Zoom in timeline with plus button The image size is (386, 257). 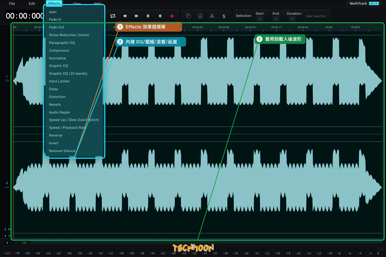pyautogui.click(x=7, y=243)
